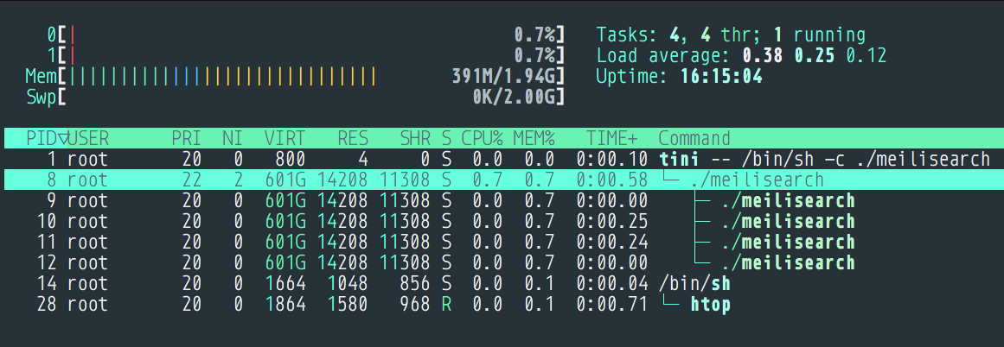
Task: Click the R running state of htop
Action: point(446,304)
